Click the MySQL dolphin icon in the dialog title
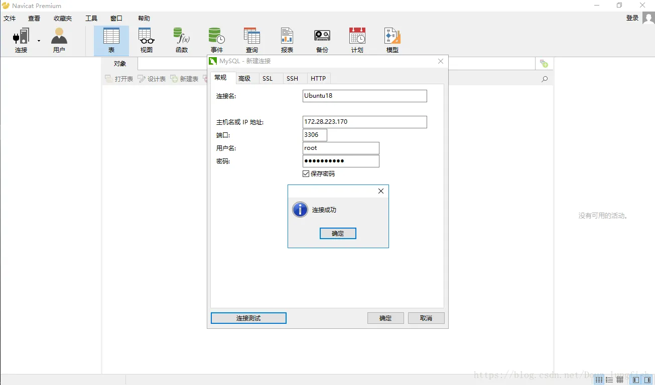Screen dimensions: 655x385 coord(213,61)
